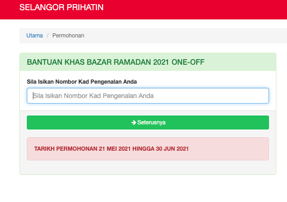Select the Permohonan breadcrumb item
Viewport: 287px width, 202px height.
click(68, 36)
